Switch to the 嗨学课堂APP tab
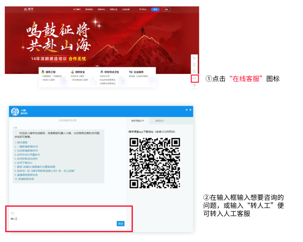 138,121
